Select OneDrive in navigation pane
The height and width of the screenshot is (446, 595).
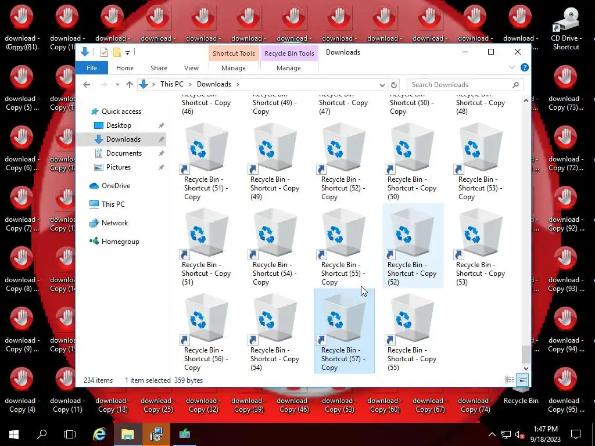coord(116,186)
